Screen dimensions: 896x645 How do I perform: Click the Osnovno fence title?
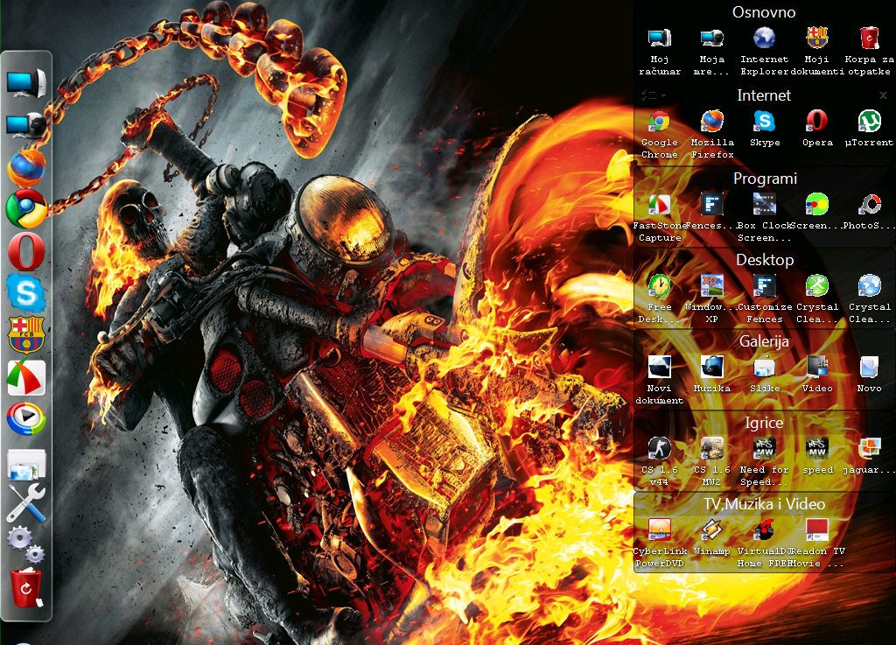[764, 12]
